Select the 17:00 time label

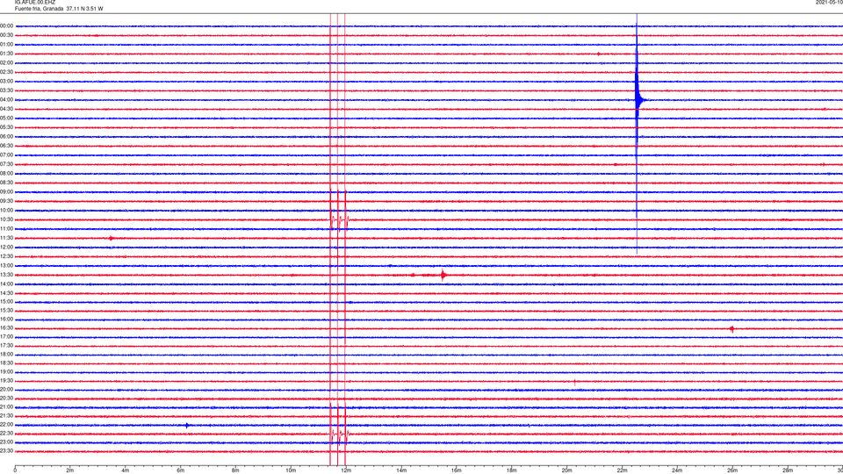tap(7, 336)
